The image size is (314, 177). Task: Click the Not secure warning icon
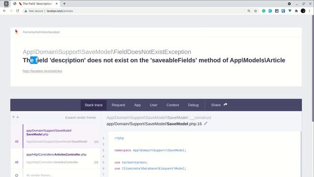click(x=26, y=11)
